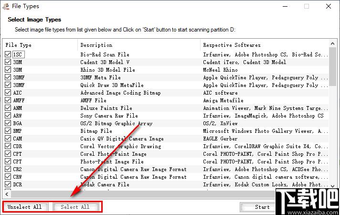Click the File Types app icon in title bar
The height and width of the screenshot is (215, 340).
click(6, 6)
